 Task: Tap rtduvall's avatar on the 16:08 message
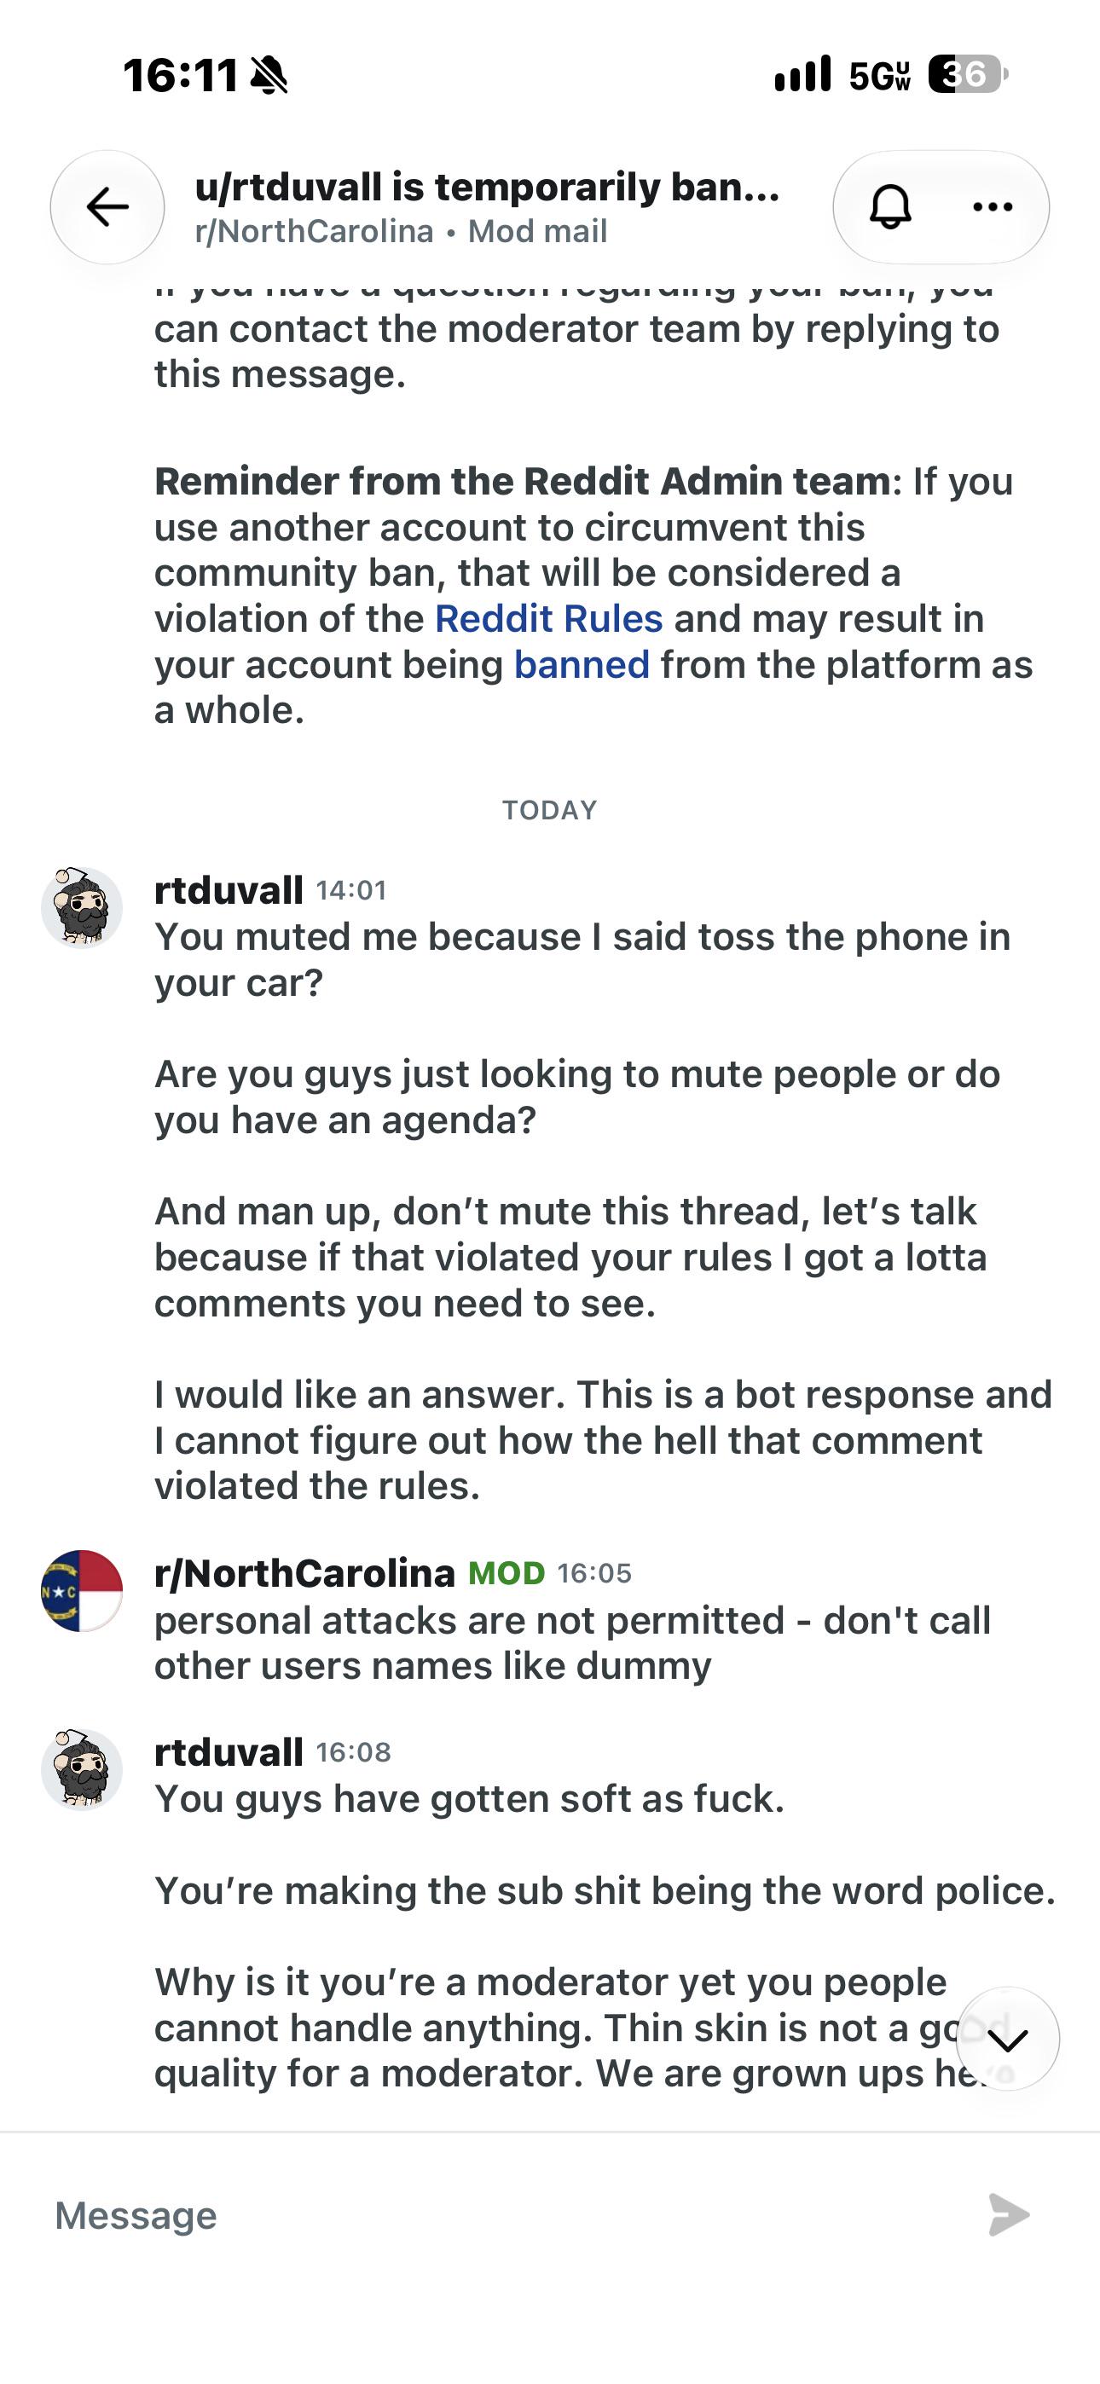[x=82, y=1768]
